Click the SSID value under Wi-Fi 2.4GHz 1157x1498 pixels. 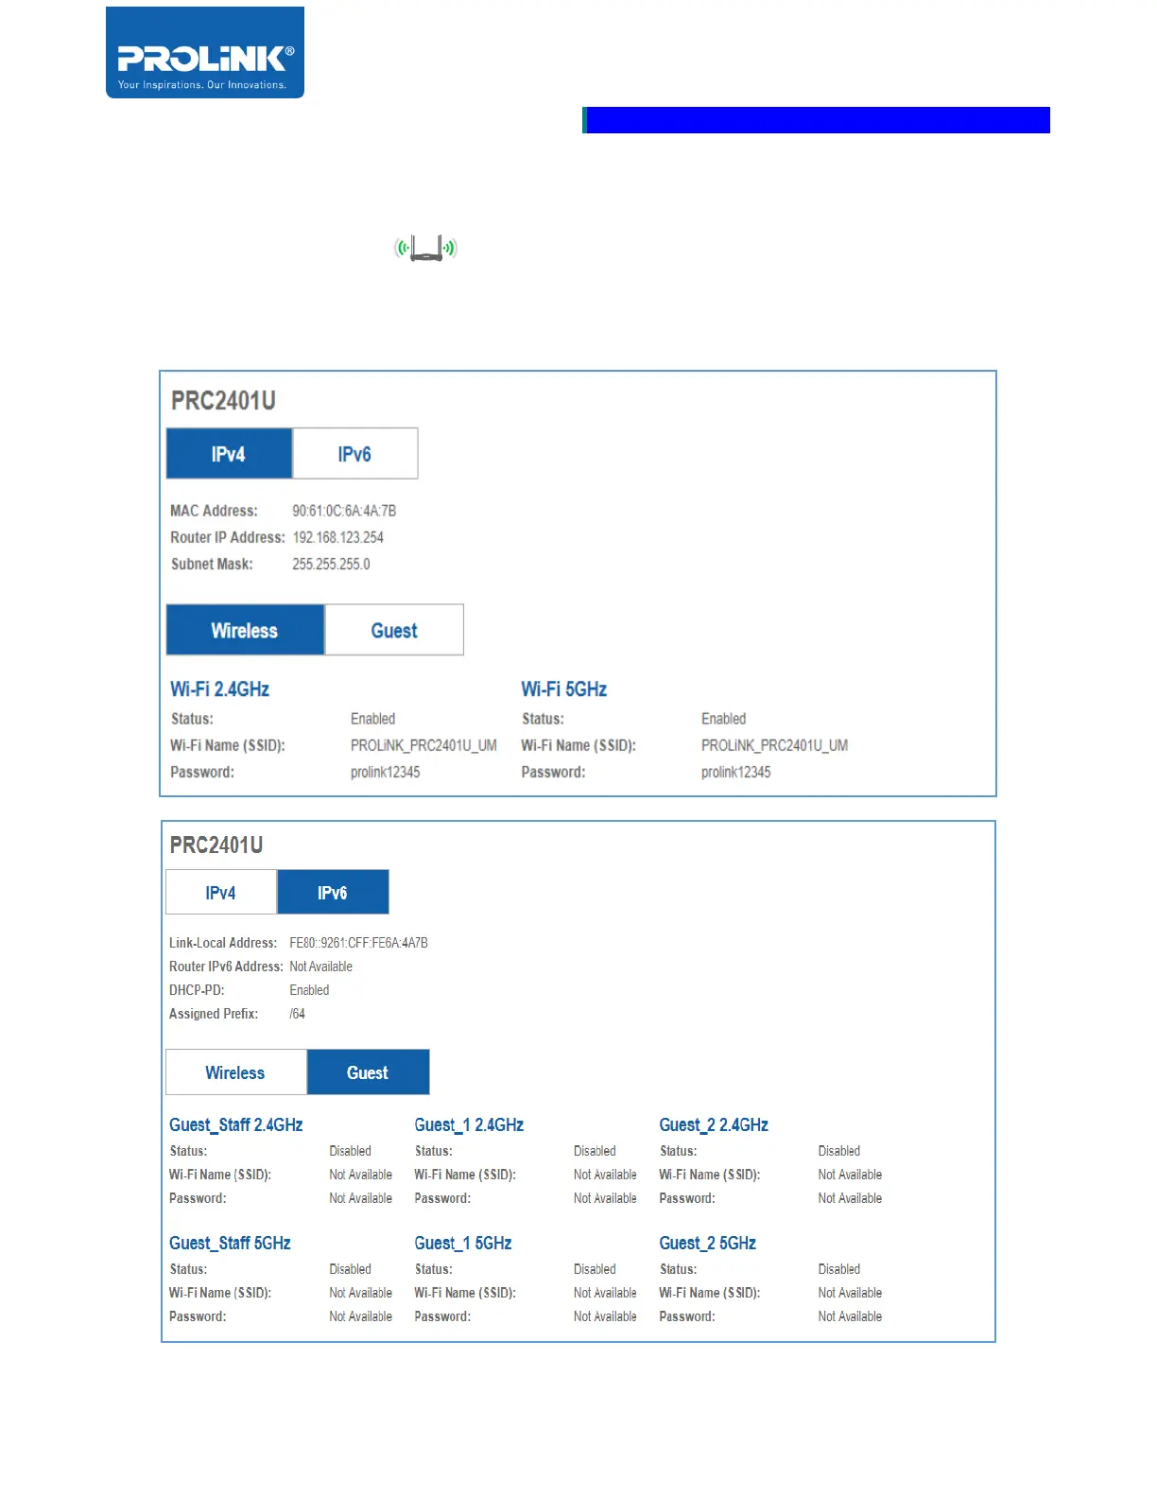(423, 745)
